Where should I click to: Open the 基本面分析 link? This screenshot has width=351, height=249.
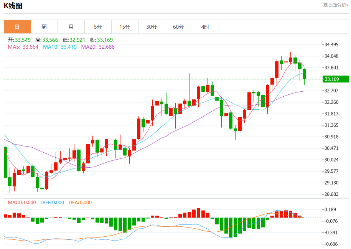coord(336,5)
